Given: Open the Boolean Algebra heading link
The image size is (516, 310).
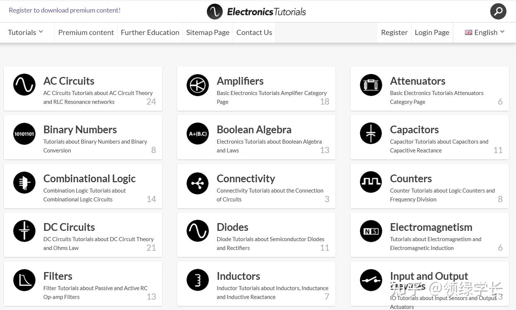Looking at the screenshot, I should 254,130.
